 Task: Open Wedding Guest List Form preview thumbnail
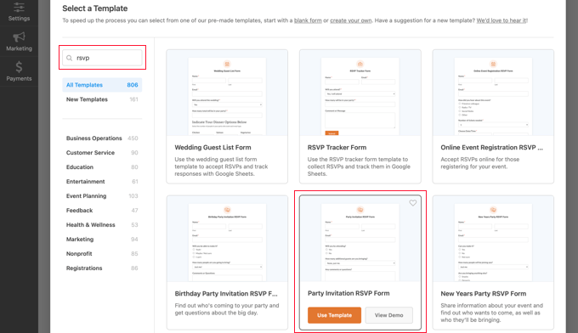(x=227, y=93)
